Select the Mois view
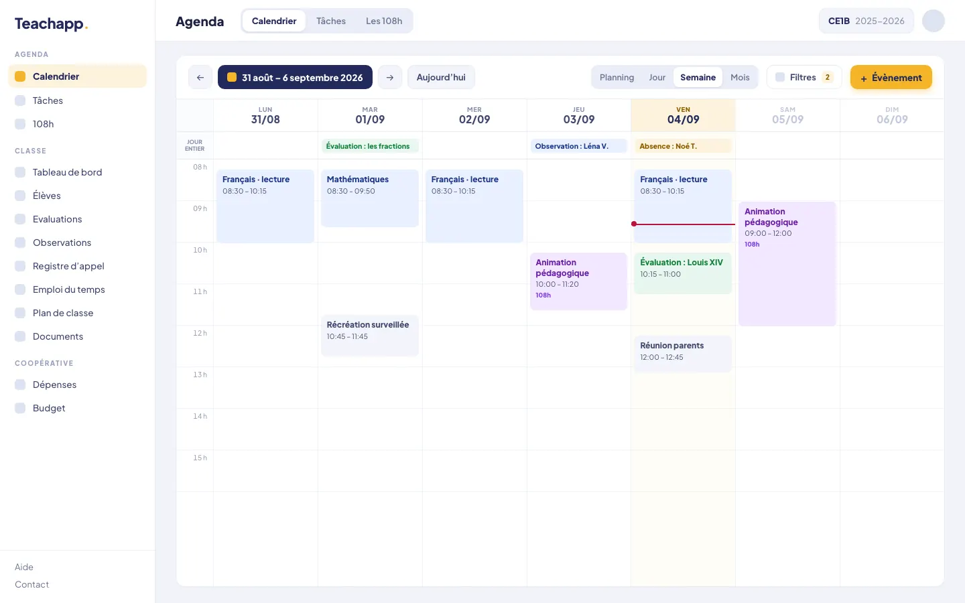965x603 pixels. click(x=740, y=77)
